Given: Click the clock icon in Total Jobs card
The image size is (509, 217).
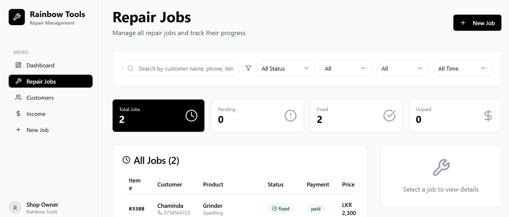Looking at the screenshot, I should coord(191,115).
